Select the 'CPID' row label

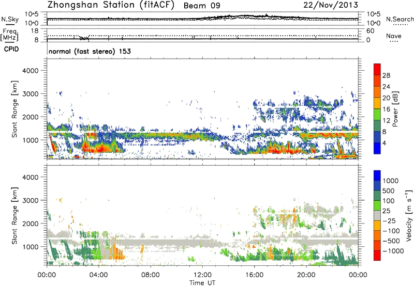(11, 49)
